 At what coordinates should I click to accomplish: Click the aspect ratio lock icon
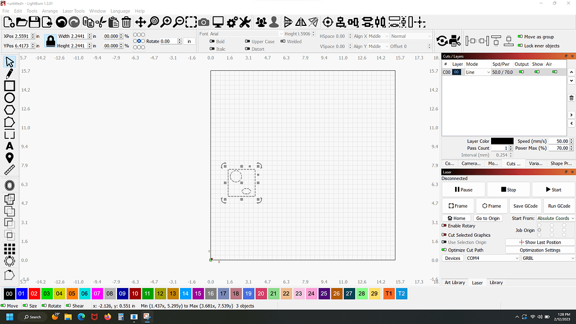[x=51, y=41]
